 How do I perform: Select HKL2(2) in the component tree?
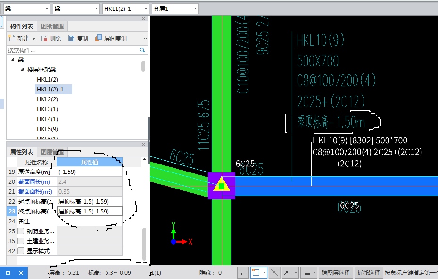tap(47, 99)
